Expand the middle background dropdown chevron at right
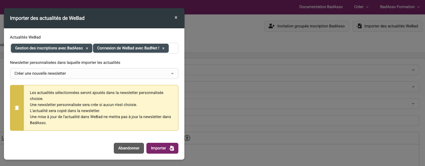The image size is (425, 166). tap(413, 87)
